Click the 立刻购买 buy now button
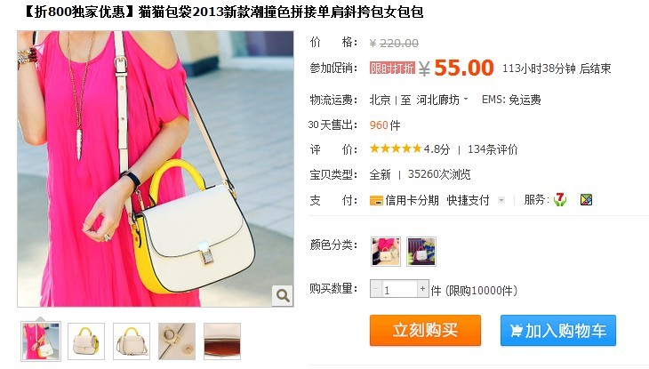Image resolution: width=649 pixels, height=369 pixels. (426, 330)
